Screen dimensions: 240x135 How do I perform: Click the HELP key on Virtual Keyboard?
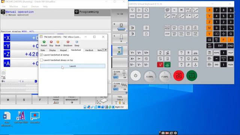click(x=139, y=16)
